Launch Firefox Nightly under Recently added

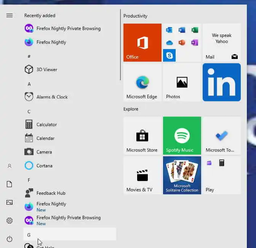pos(70,42)
